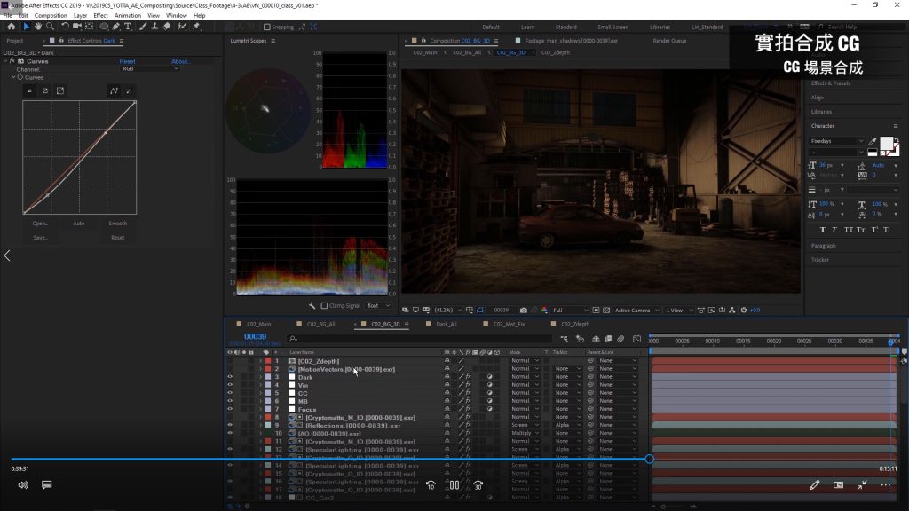The width and height of the screenshot is (909, 511).
Task: Pause the video with center button
Action: click(454, 485)
